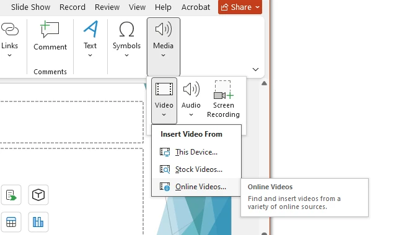Open the Review ribbon tab
Image resolution: width=404 pixels, height=235 pixels.
coord(107,7)
